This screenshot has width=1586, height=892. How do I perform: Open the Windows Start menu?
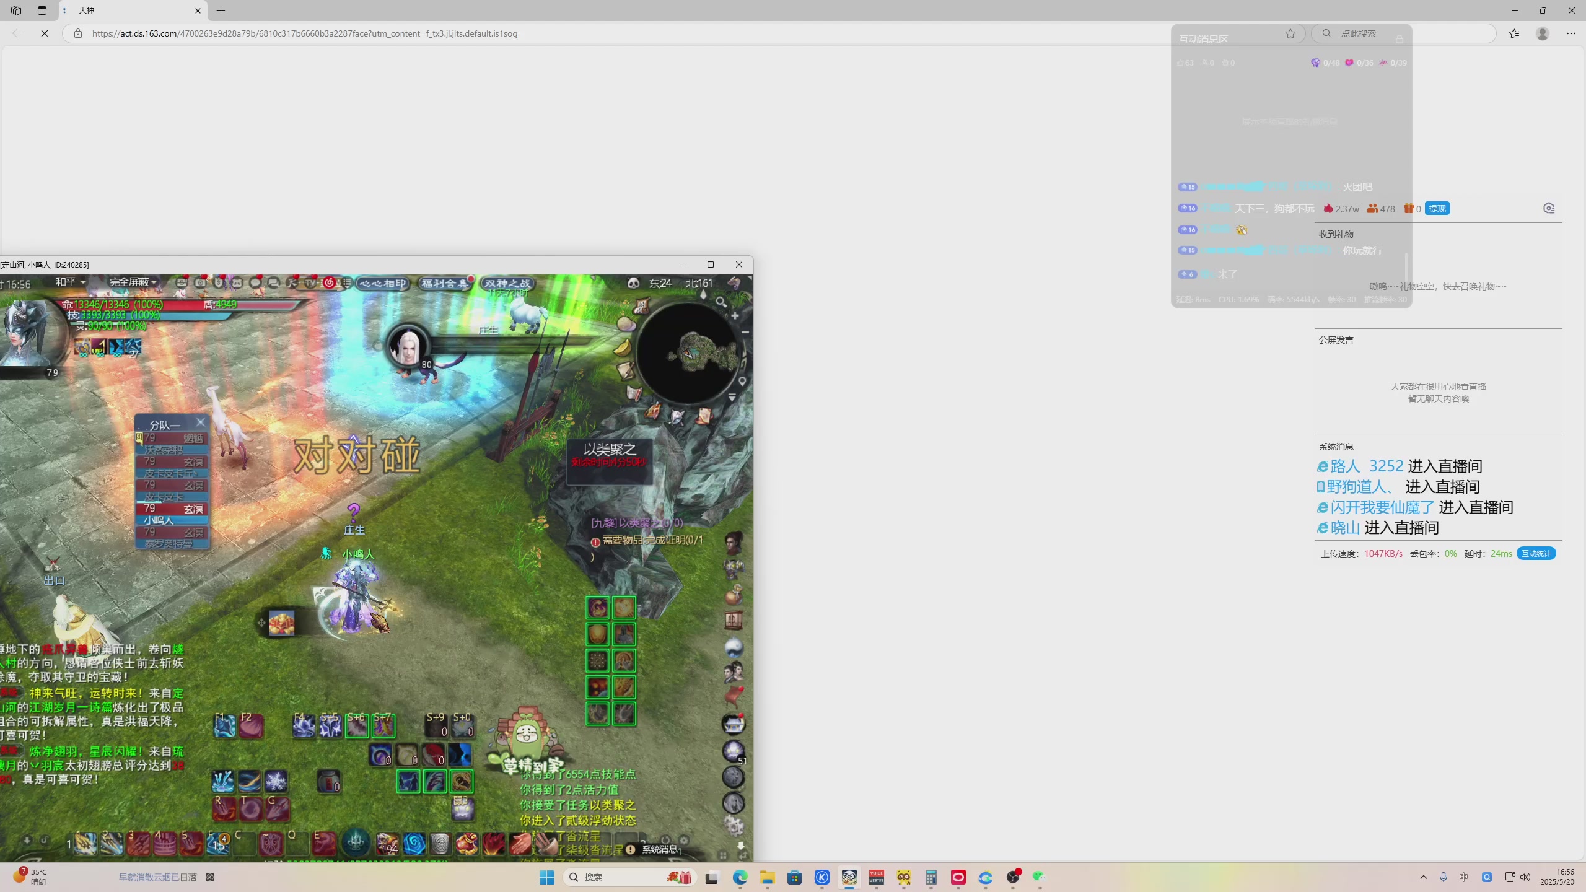tap(546, 877)
